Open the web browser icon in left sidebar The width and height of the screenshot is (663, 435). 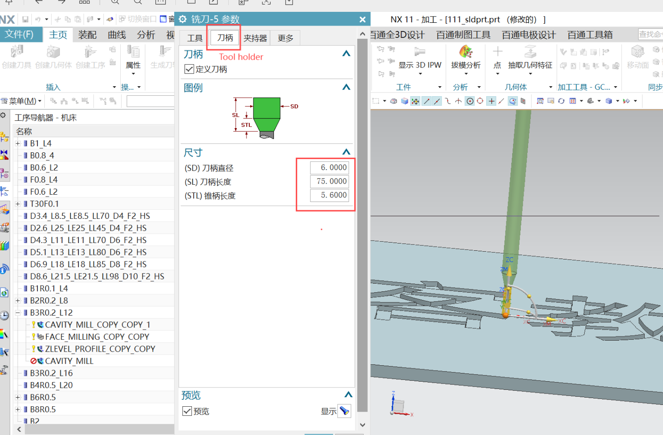click(4, 292)
